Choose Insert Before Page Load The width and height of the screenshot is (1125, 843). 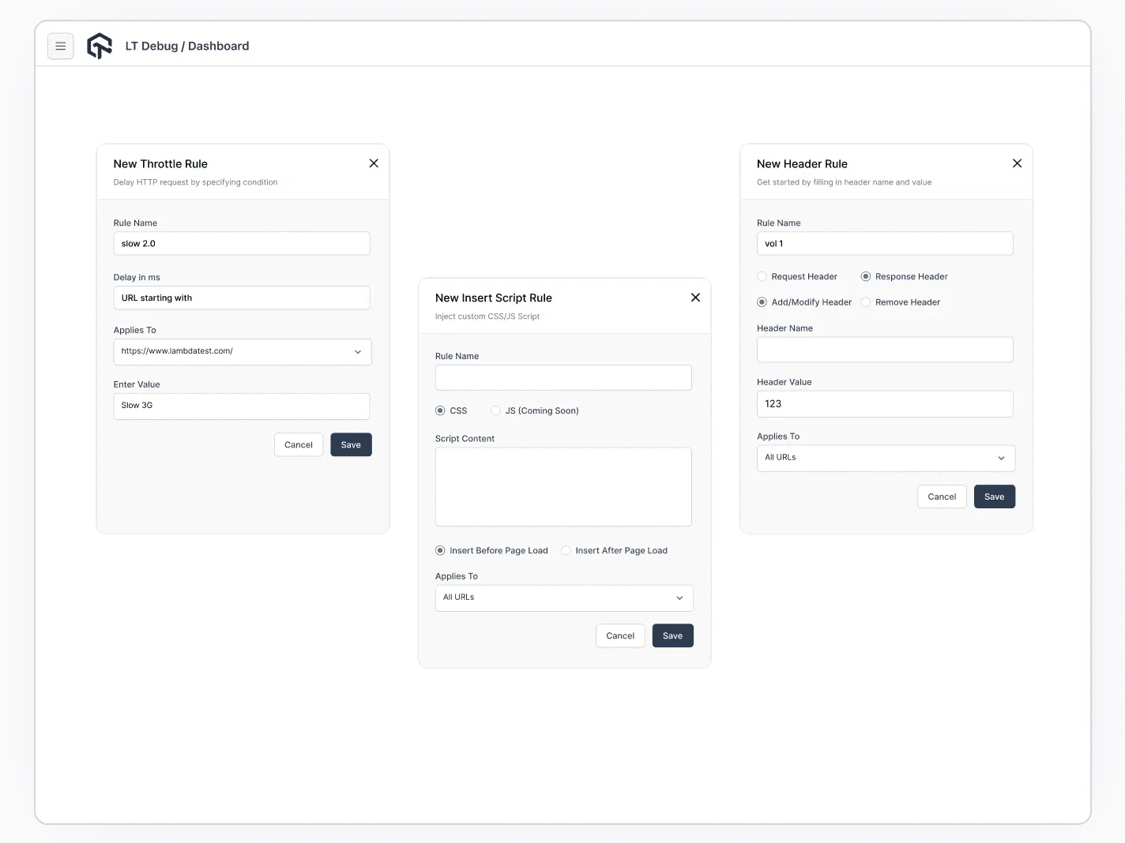click(x=440, y=550)
